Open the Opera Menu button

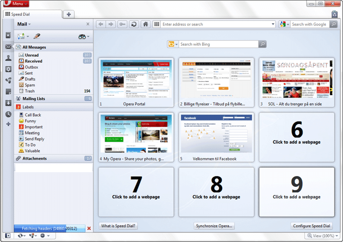tap(16, 3)
